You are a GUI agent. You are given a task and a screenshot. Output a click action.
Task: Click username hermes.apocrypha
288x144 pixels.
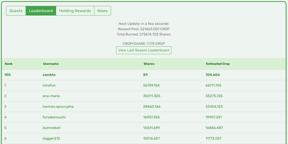pos(58,107)
